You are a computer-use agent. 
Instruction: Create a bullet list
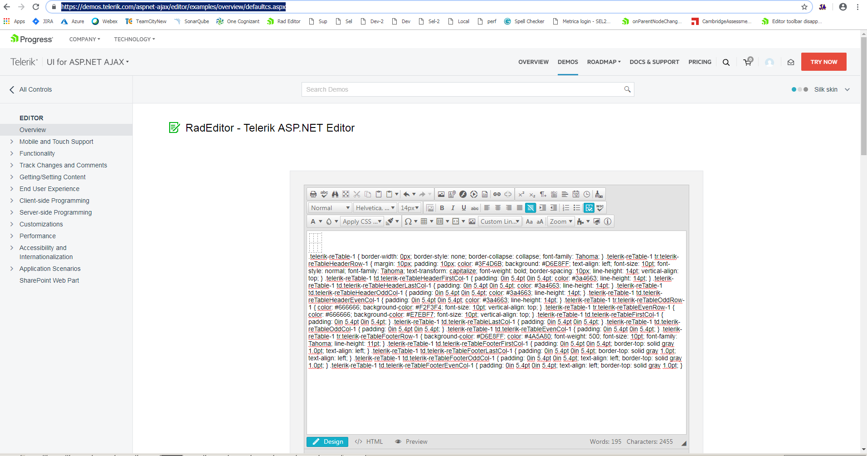pos(577,208)
